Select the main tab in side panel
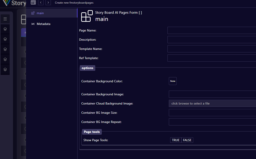Viewport: 256px width, 159px height. 52,13
